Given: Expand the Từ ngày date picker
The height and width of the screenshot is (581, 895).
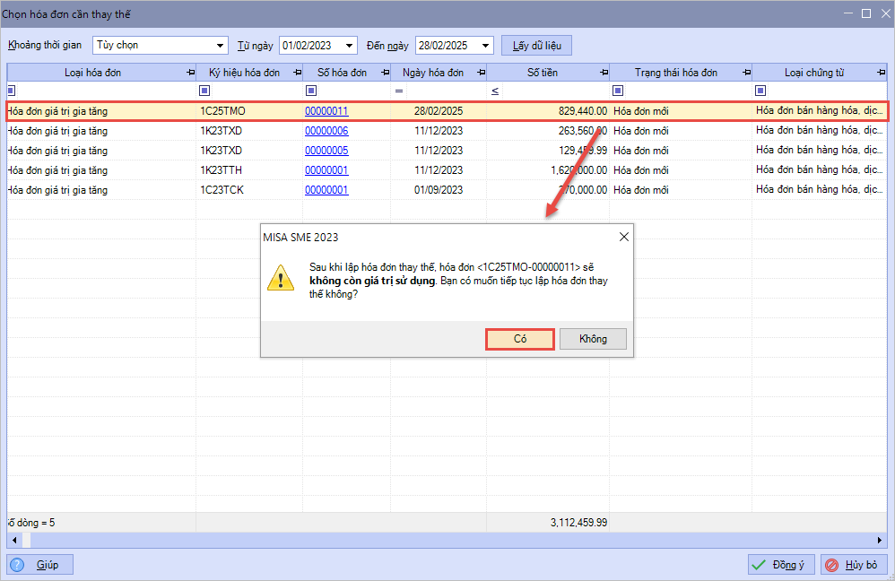Looking at the screenshot, I should 349,45.
